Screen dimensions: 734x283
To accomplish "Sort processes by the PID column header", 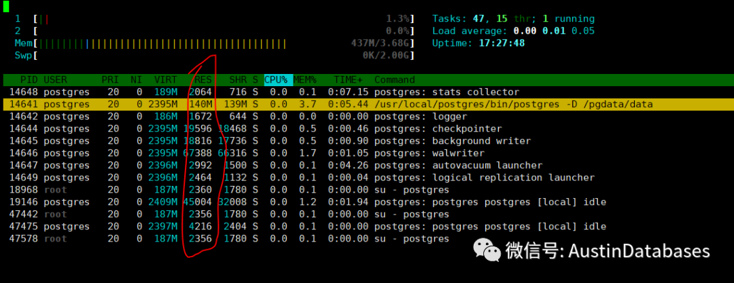I will tap(29, 80).
